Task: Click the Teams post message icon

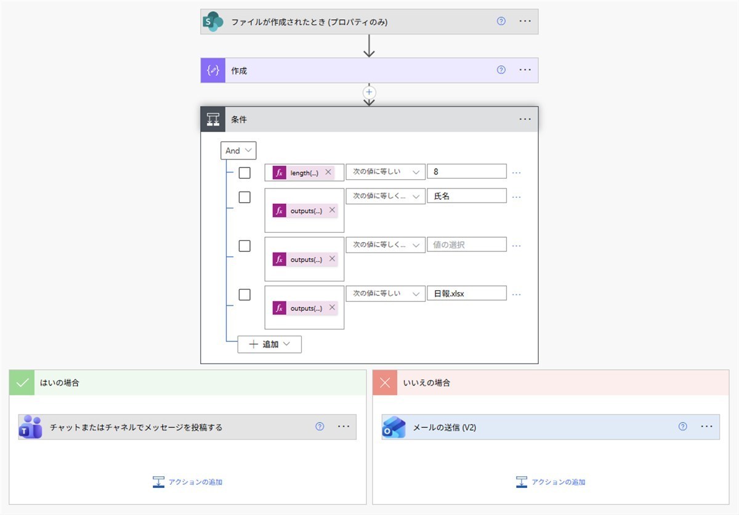Action: (x=30, y=427)
